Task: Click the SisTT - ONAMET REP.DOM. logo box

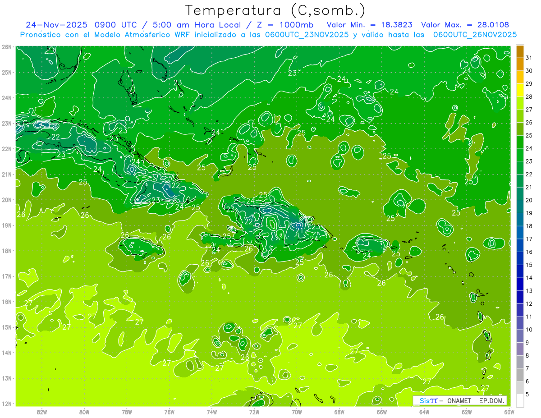Action: pos(459,400)
